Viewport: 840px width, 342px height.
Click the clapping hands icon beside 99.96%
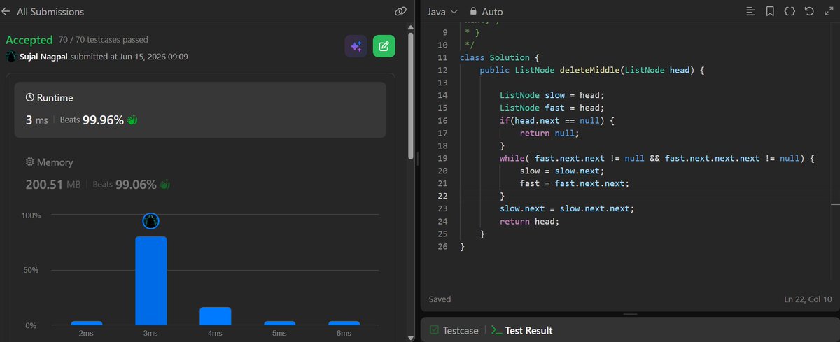(x=132, y=120)
